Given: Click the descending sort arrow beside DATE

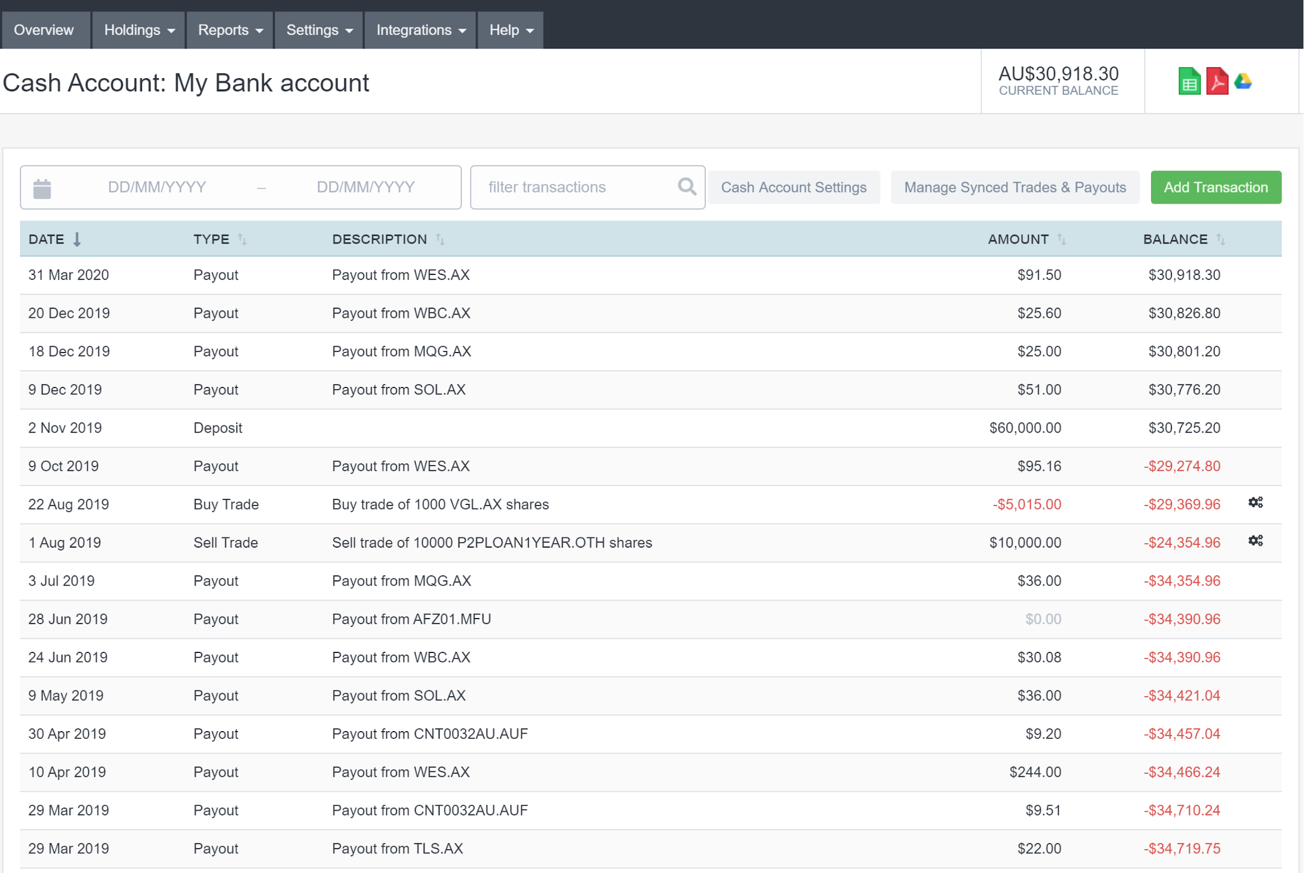Looking at the screenshot, I should pyautogui.click(x=77, y=239).
